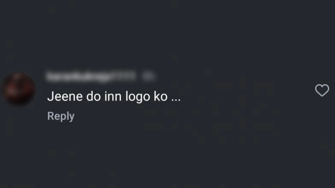Image resolution: width=335 pixels, height=188 pixels.
Task: Select the comment text 'Jeene do inn logo ko ...'
Action: 114,96
